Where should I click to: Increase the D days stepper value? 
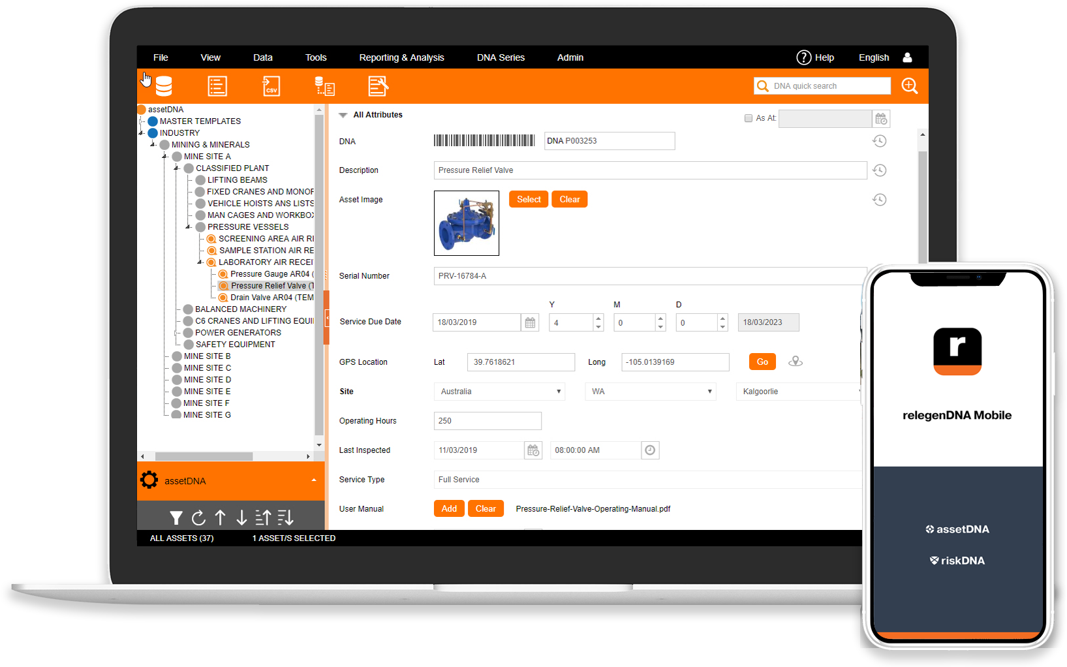[722, 318]
